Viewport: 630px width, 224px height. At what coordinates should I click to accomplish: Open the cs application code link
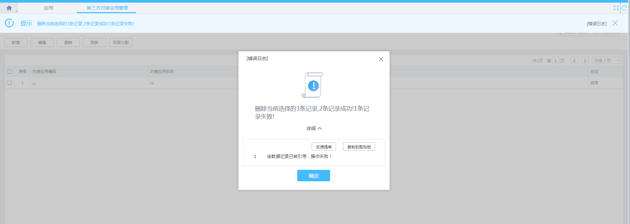click(x=34, y=83)
